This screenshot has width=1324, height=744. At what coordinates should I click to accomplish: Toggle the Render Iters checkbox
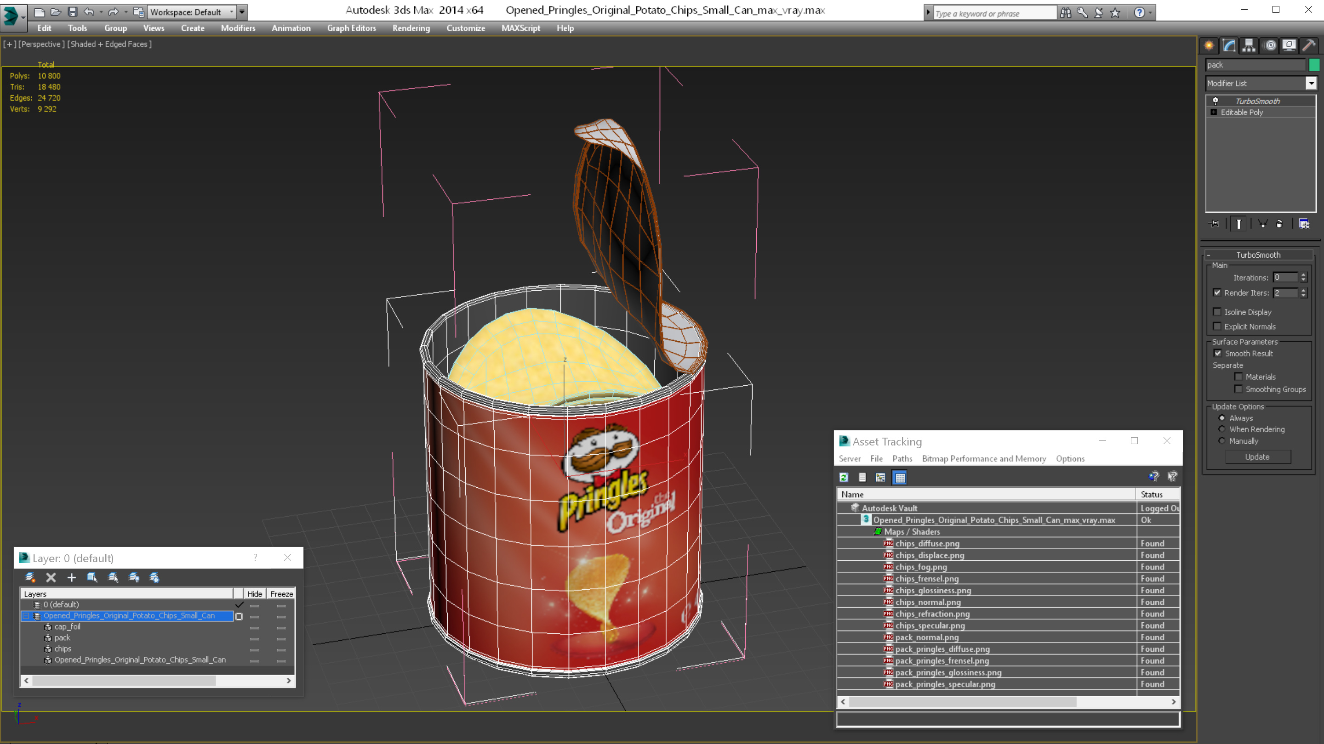pyautogui.click(x=1217, y=293)
